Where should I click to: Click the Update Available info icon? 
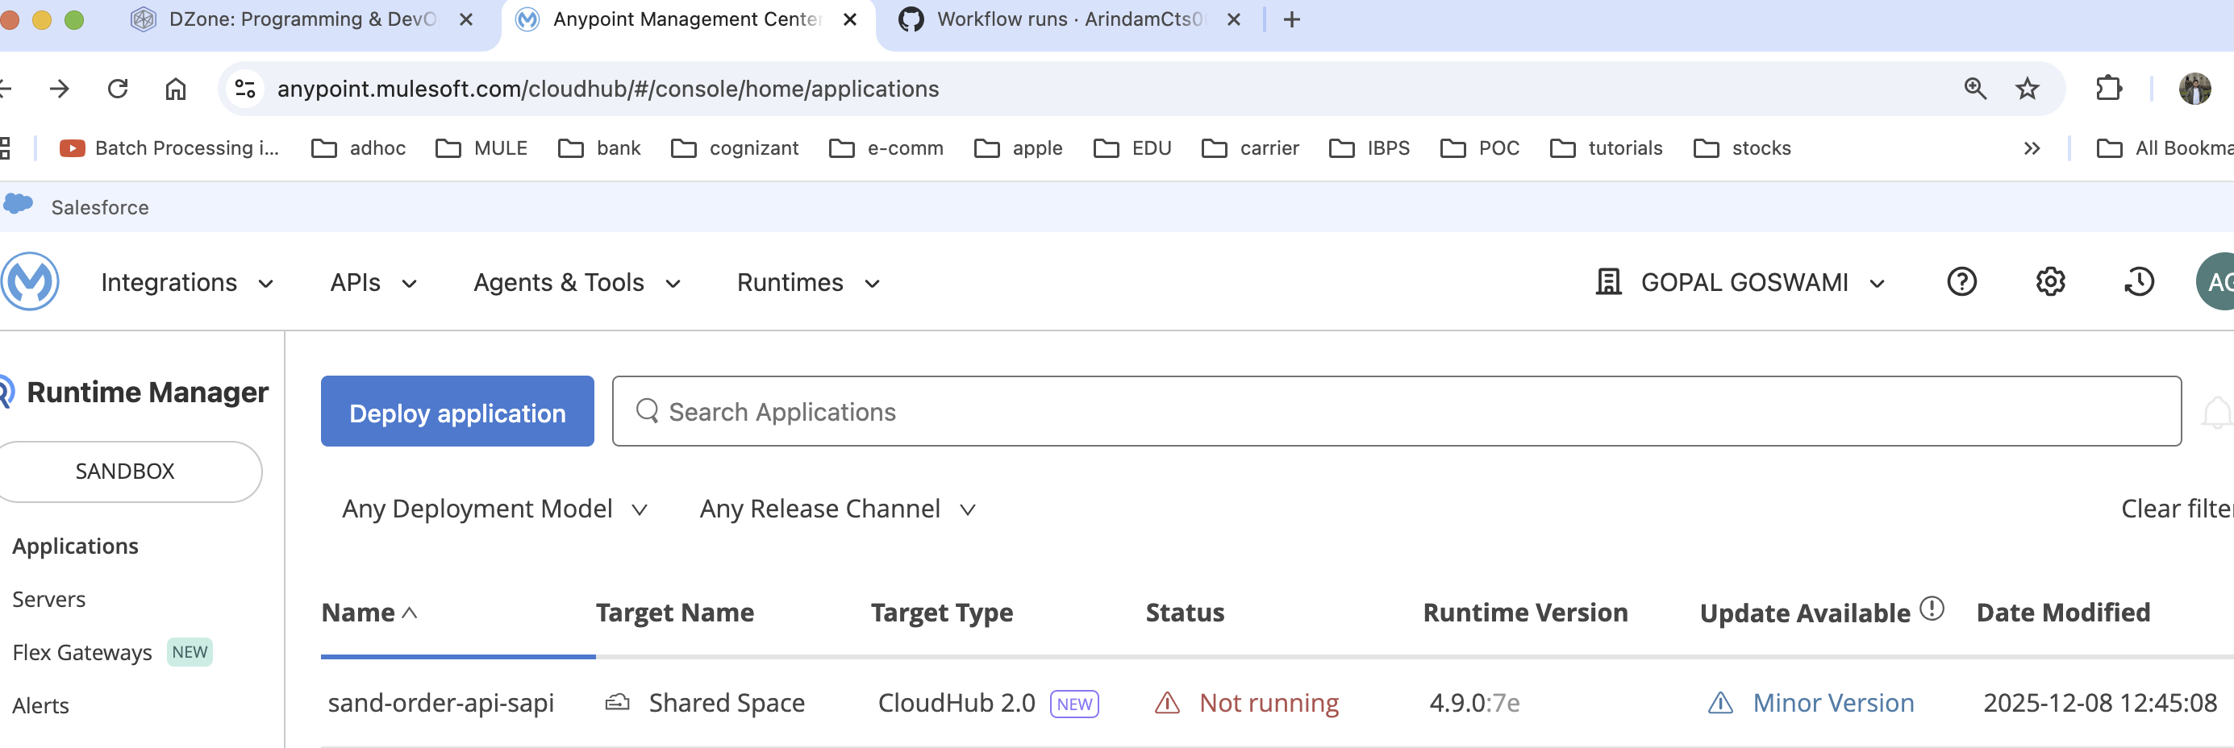pyautogui.click(x=1932, y=609)
